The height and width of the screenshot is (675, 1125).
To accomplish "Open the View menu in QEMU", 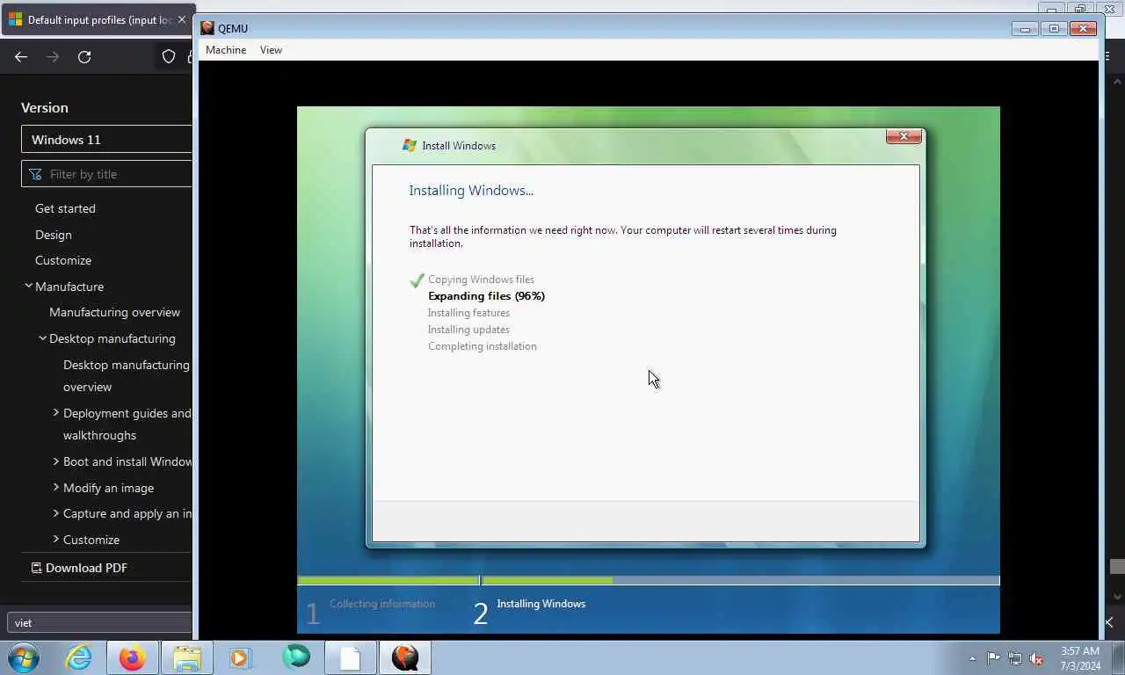I will pyautogui.click(x=271, y=50).
